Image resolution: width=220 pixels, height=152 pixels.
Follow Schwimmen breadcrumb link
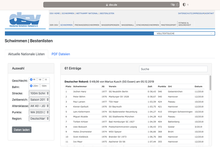[x=68, y=13]
